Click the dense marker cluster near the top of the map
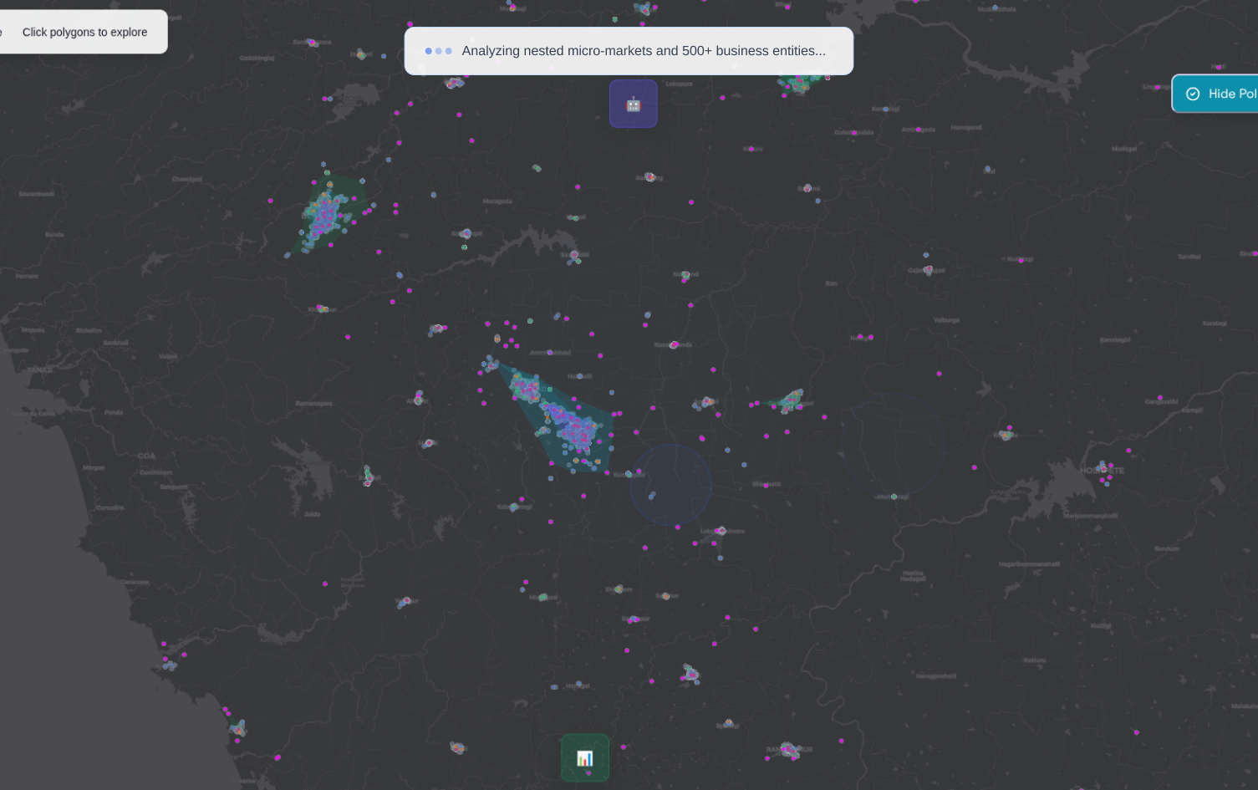 pyautogui.click(x=798, y=84)
